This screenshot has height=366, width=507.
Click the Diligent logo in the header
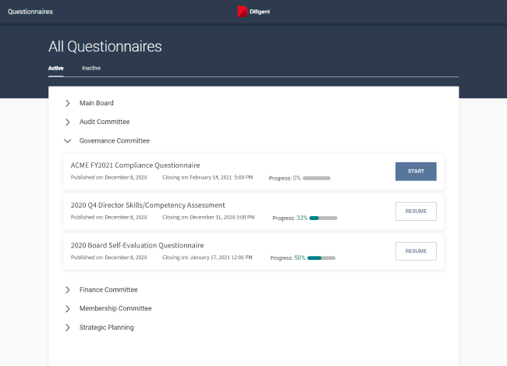coord(253,12)
